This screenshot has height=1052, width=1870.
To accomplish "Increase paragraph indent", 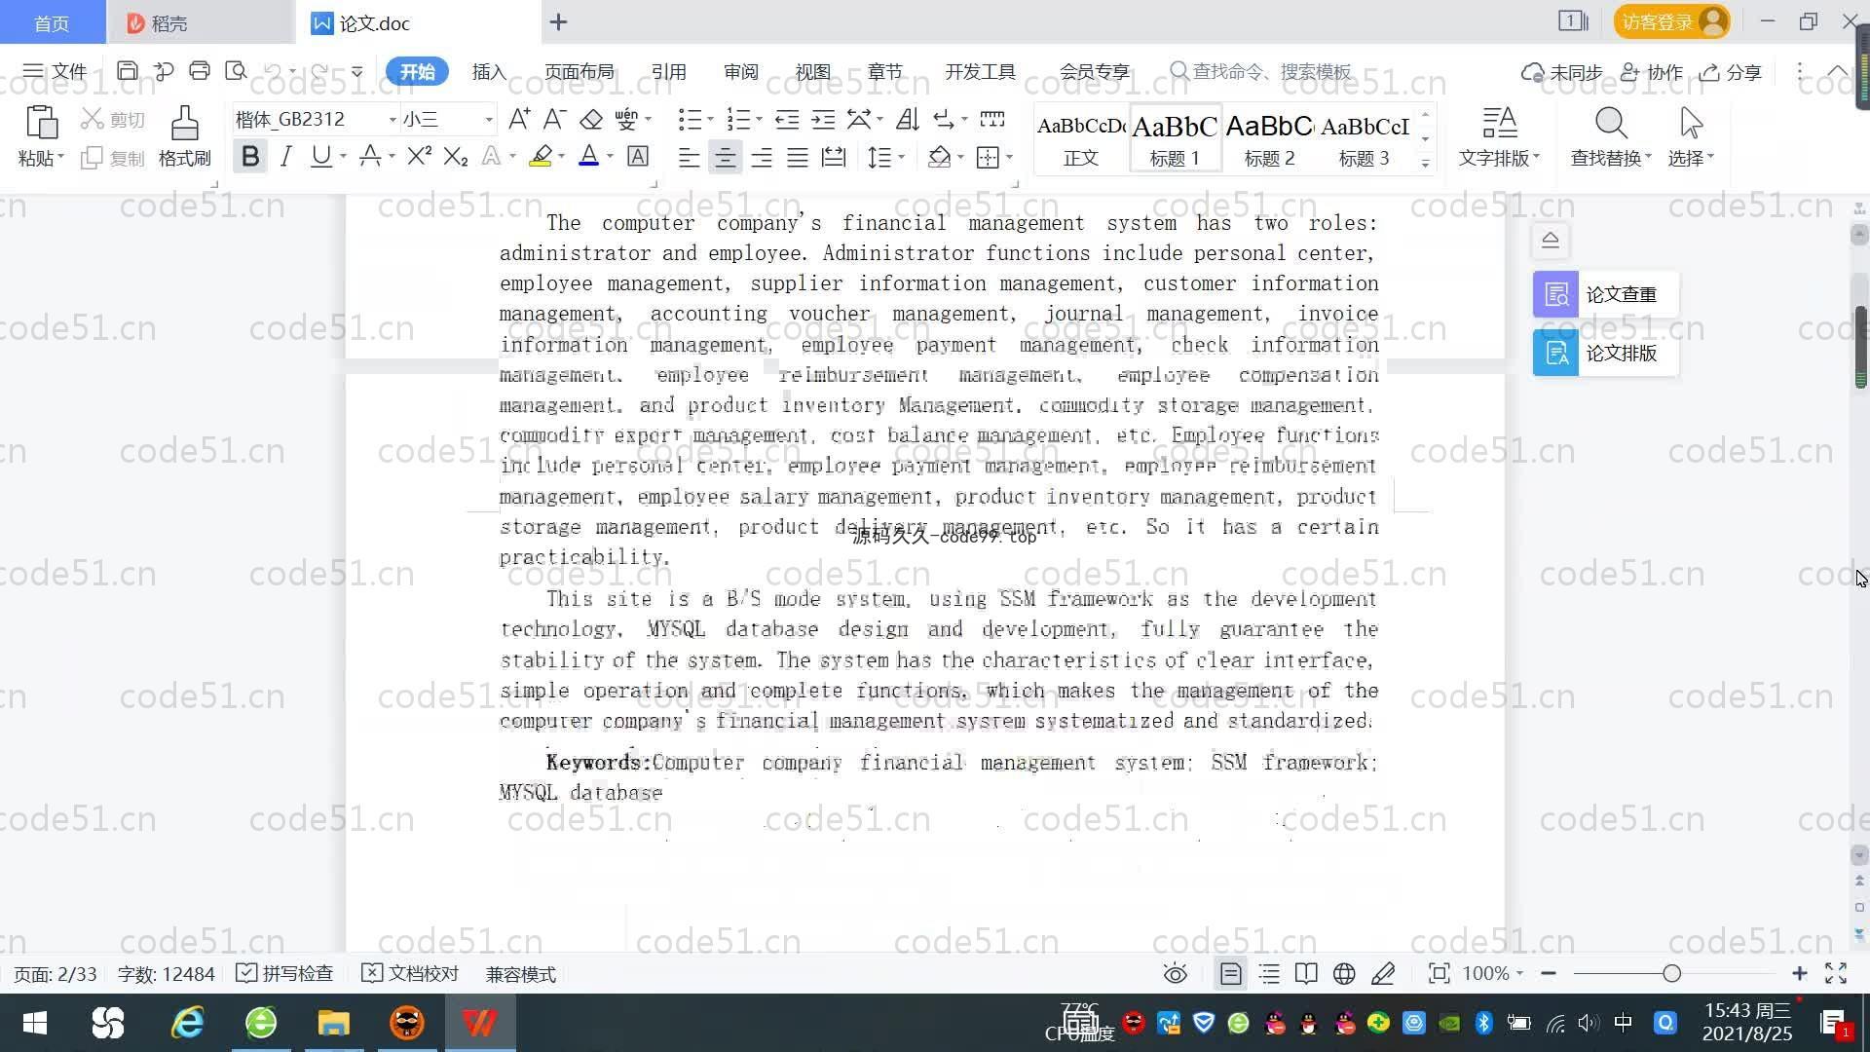I will (823, 119).
